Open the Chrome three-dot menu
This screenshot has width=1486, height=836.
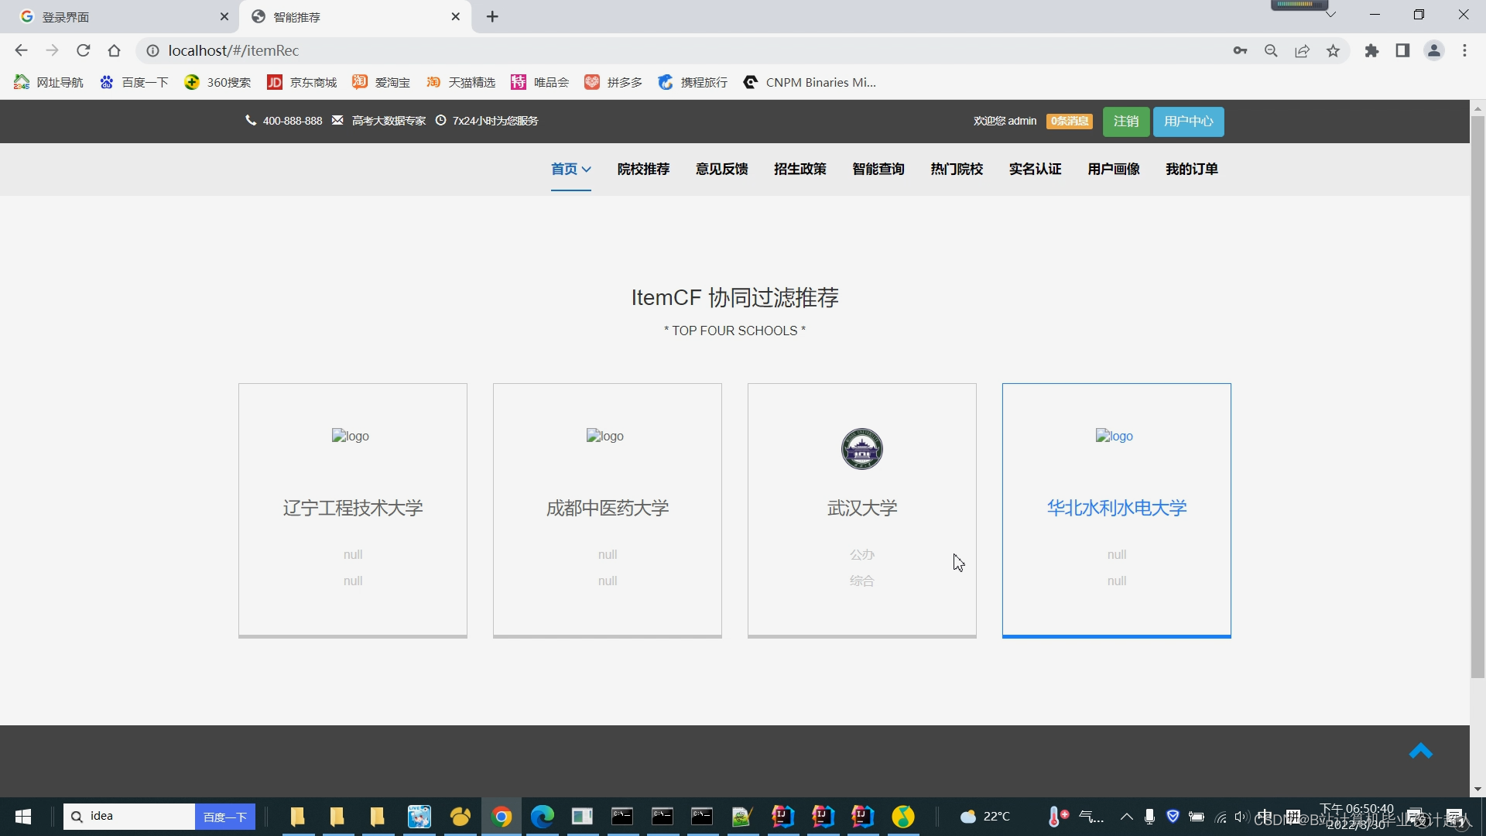(1464, 50)
